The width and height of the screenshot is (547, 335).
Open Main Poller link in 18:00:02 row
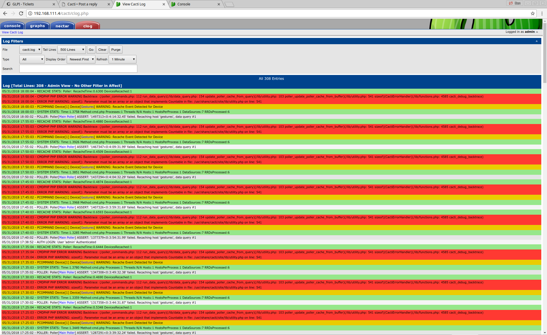[x=67, y=117]
